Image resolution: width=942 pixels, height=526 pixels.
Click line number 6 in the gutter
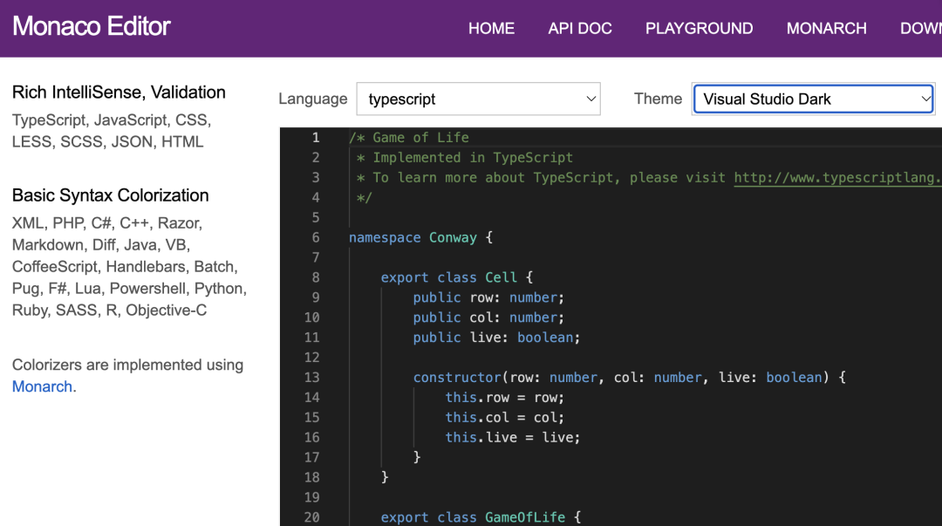point(315,238)
